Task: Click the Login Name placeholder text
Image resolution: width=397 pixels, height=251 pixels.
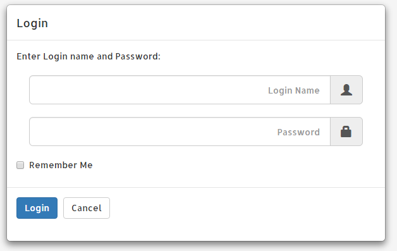Action: coord(294,90)
